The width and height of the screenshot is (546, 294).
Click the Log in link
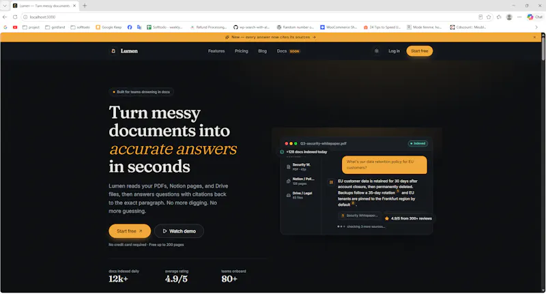point(394,51)
